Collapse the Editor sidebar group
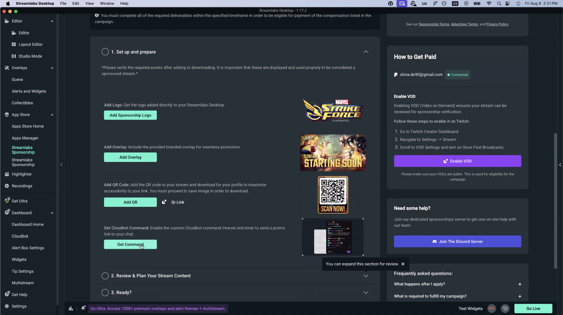563x315 pixels. (x=52, y=21)
